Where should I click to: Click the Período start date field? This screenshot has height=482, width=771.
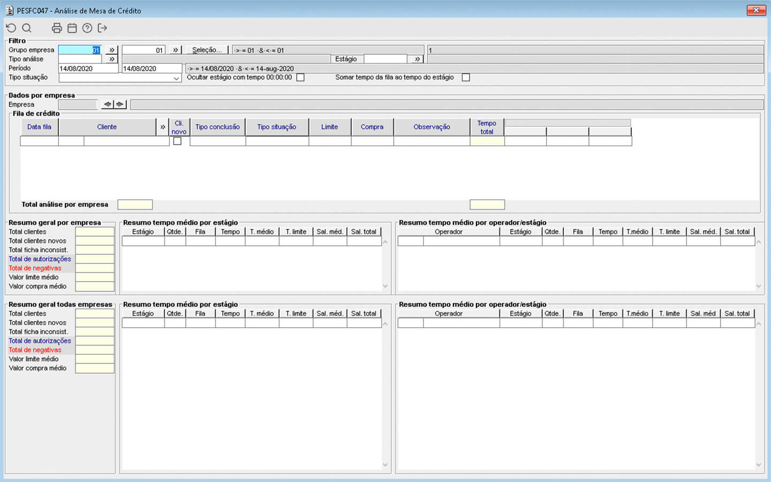[x=88, y=69]
